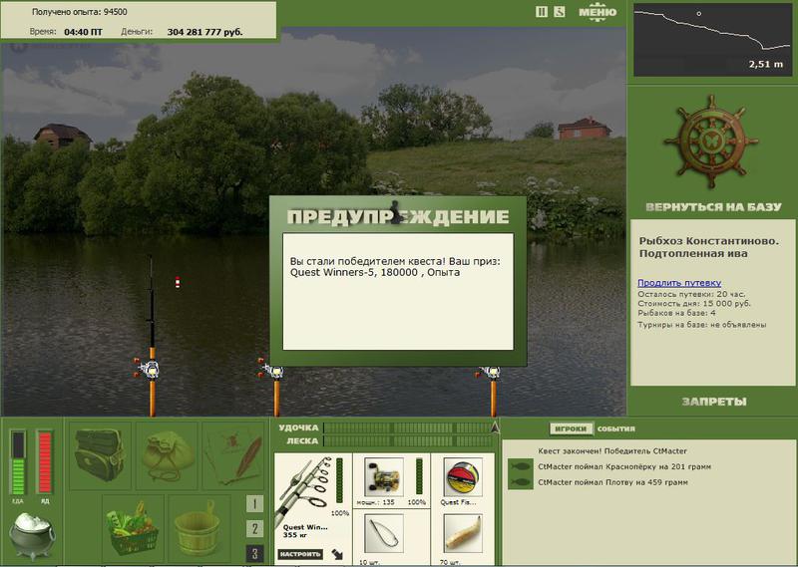Open the wooden fish bucket icon
Screen dimensions: 798x567
tap(199, 529)
